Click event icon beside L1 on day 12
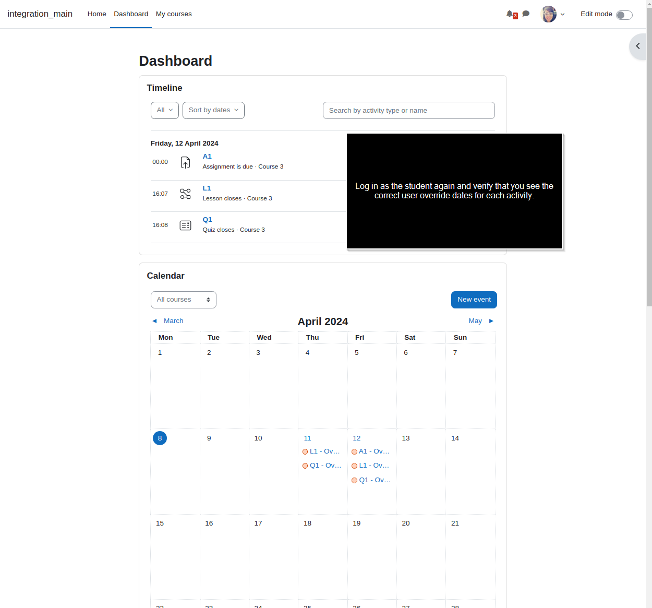652x608 pixels. (x=354, y=466)
